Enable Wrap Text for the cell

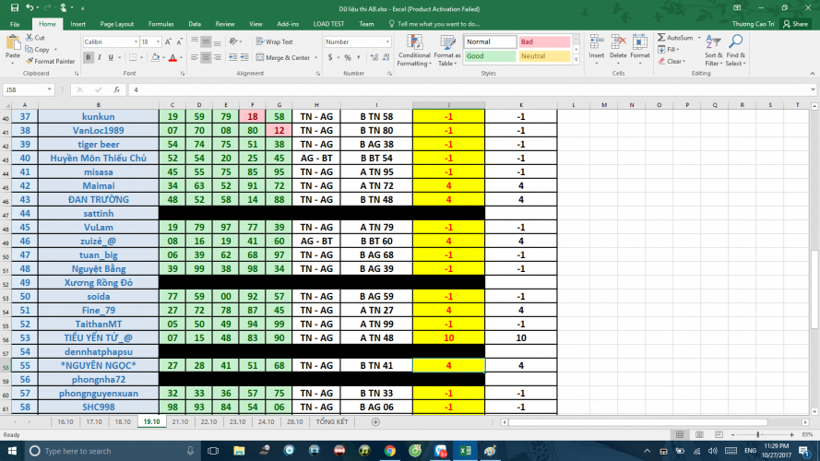click(x=274, y=41)
